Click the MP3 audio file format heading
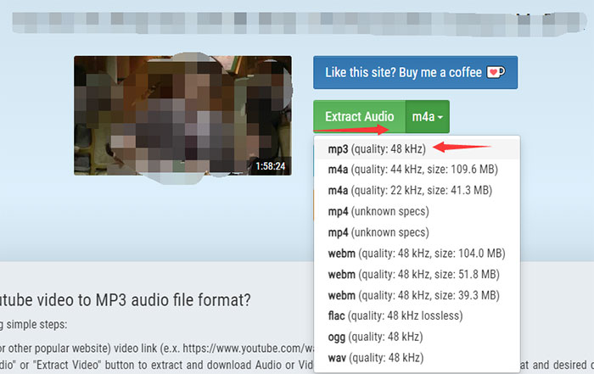594x374 pixels. pyautogui.click(x=125, y=300)
